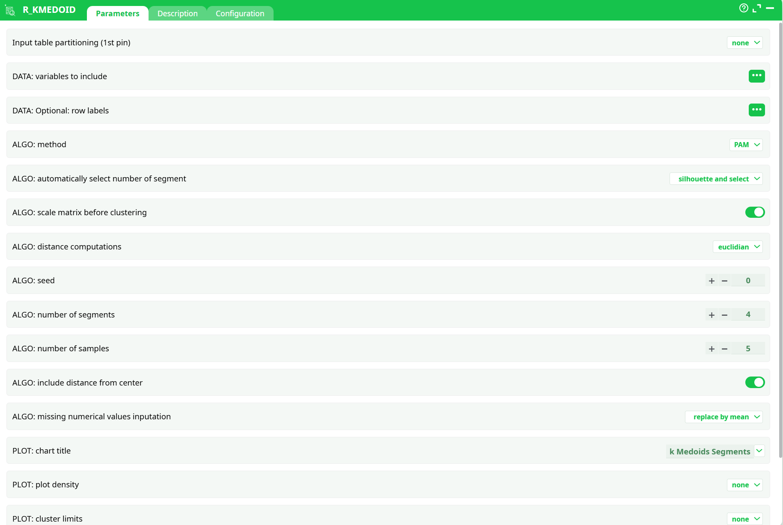Switch to the Configuration tab

240,13
